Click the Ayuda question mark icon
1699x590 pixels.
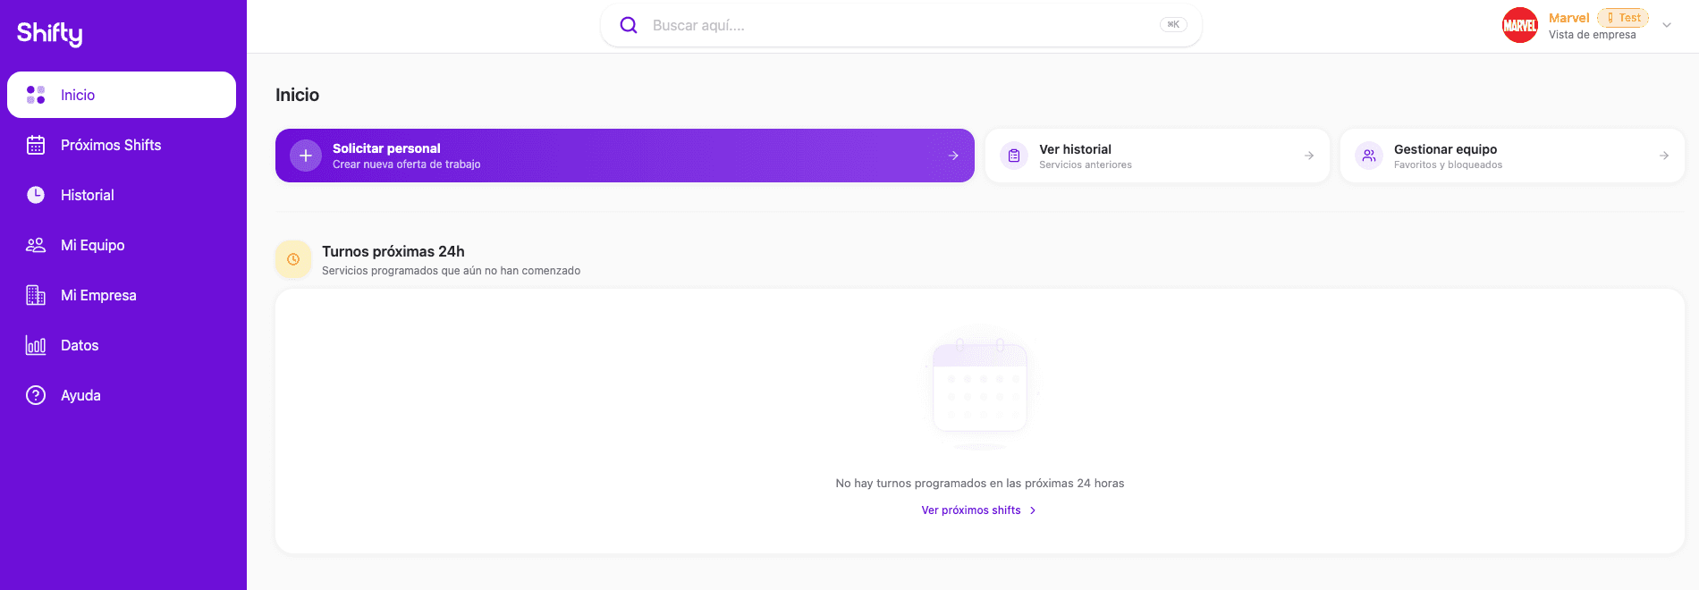point(36,395)
